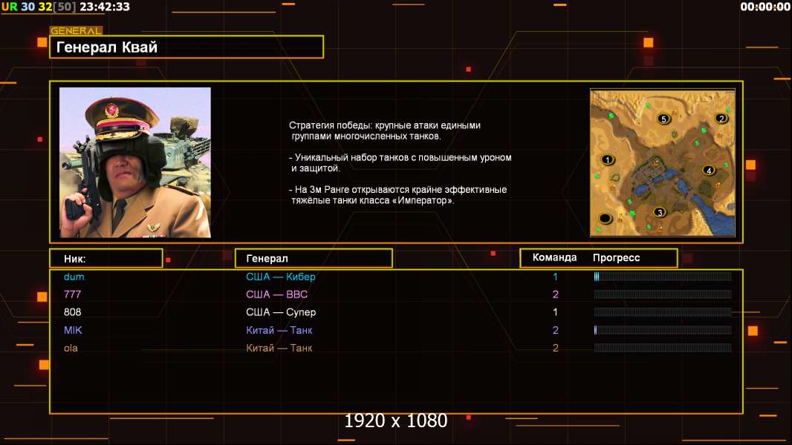The height and width of the screenshot is (445, 792).
Task: Click the orange GENERAL label tag
Action: [76, 31]
